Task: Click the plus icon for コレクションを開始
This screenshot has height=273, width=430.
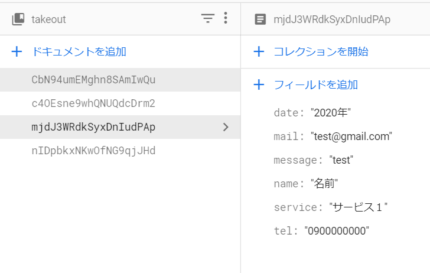Action: 259,52
